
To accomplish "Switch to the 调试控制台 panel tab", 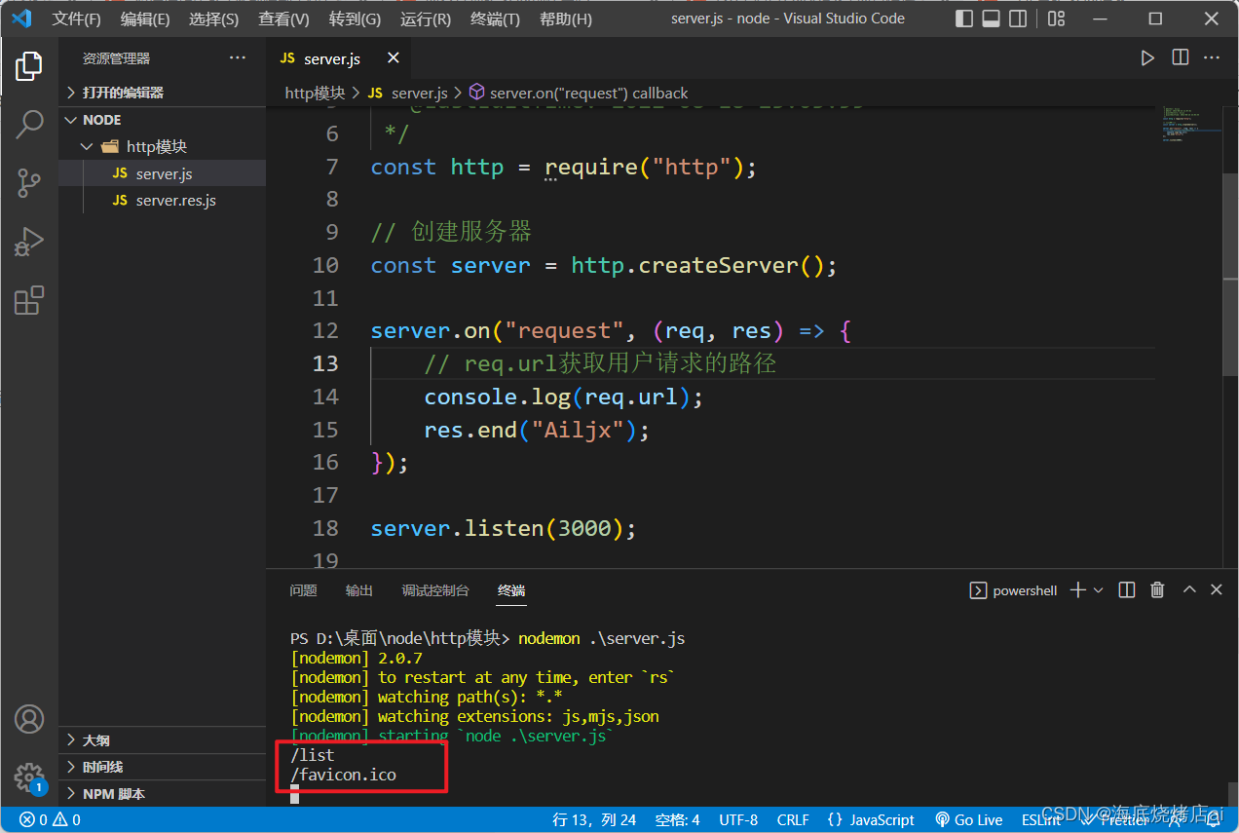I will tap(435, 590).
